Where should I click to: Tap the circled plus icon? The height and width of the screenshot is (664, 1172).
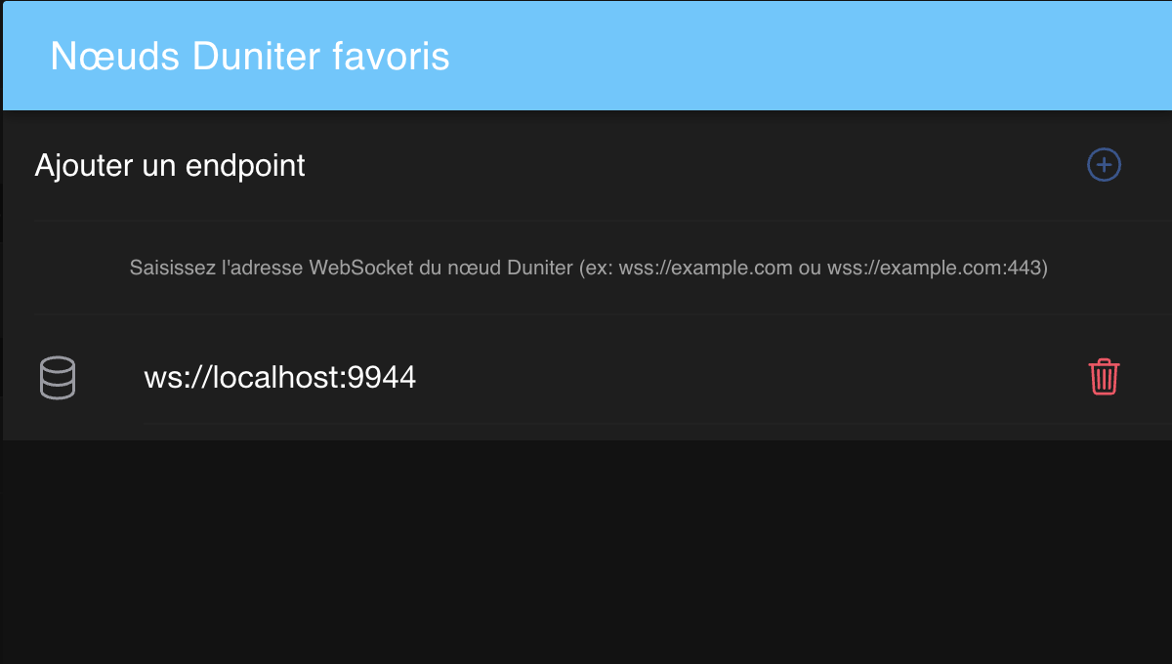click(x=1104, y=165)
